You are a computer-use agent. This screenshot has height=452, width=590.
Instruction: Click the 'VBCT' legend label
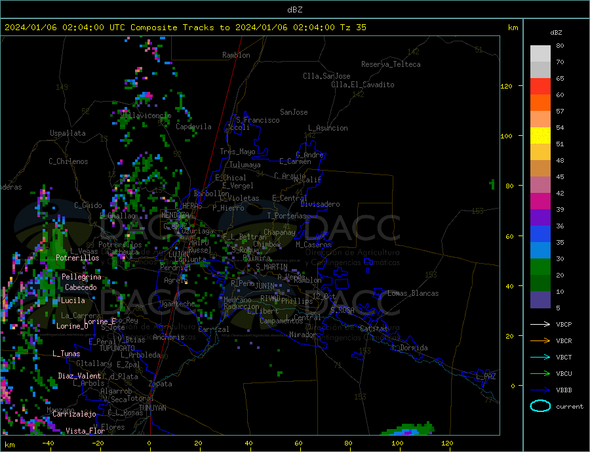564,357
